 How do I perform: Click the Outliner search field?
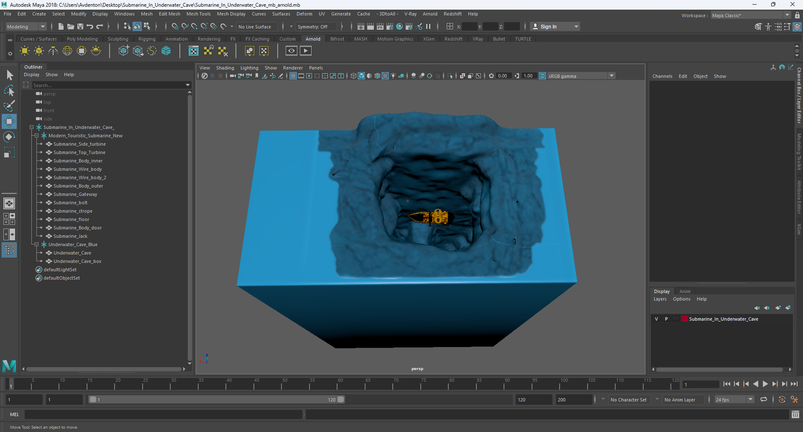(x=107, y=85)
